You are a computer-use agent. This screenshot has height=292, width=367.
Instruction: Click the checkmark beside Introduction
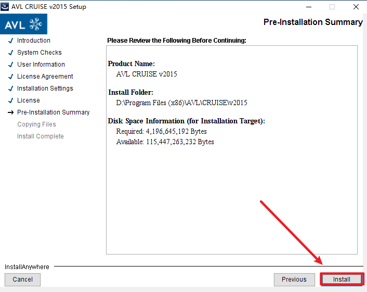10,41
